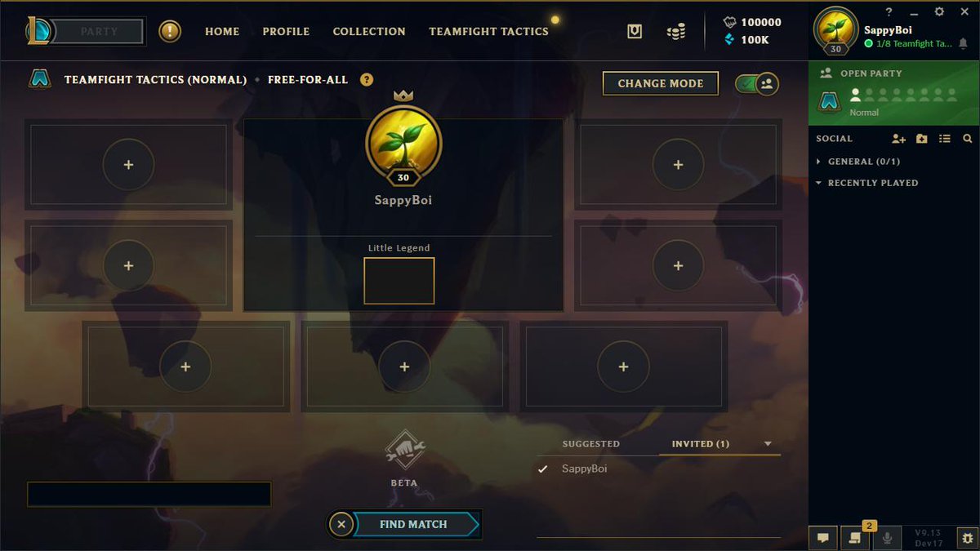The image size is (980, 551).
Task: Open the Invited list dropdown arrow
Action: (768, 444)
